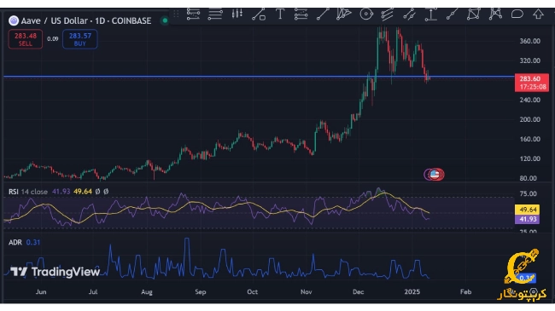Viewport: 555px width, 311px height.
Task: Click the Aave coin logo
Action: click(14, 20)
